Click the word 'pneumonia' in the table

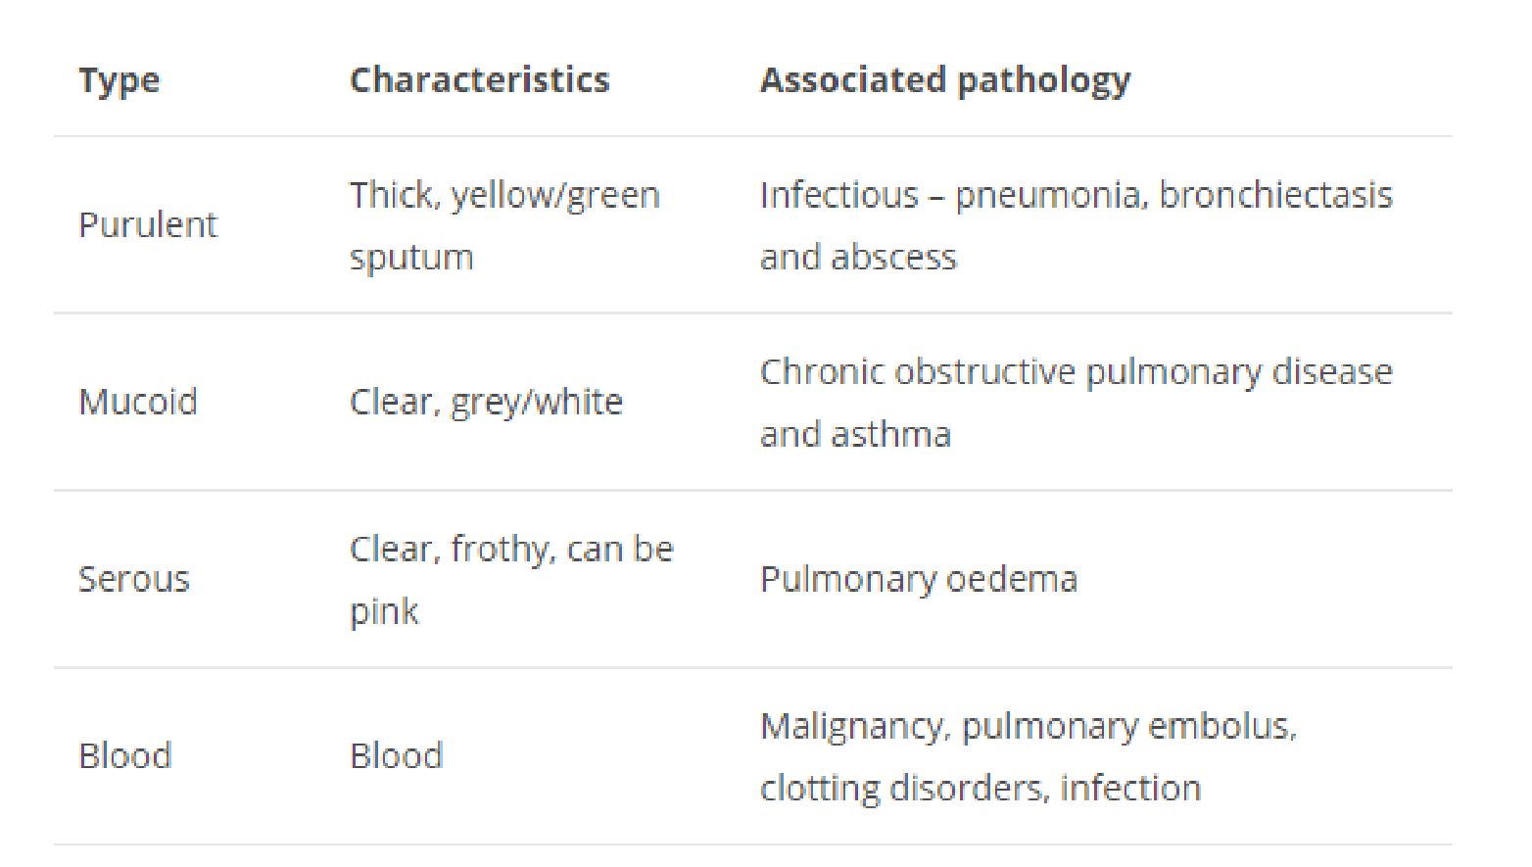point(1048,195)
